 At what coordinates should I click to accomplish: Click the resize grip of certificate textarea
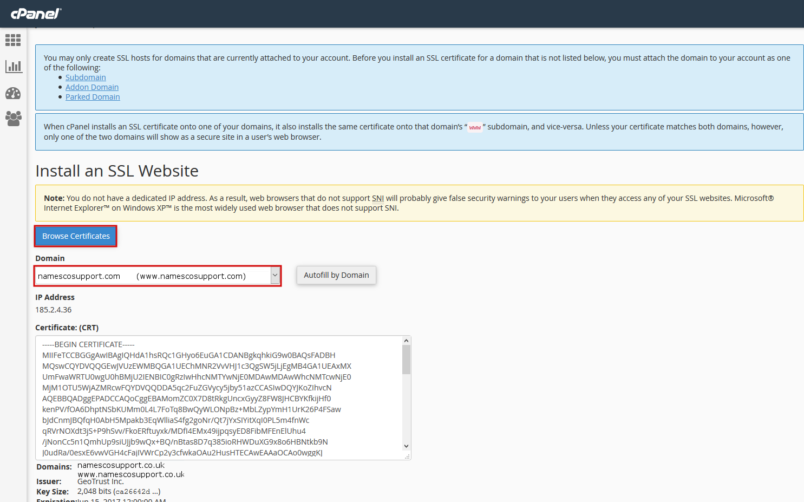[x=407, y=457]
